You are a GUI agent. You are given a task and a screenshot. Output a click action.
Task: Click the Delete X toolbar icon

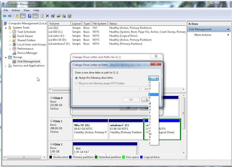(47, 16)
